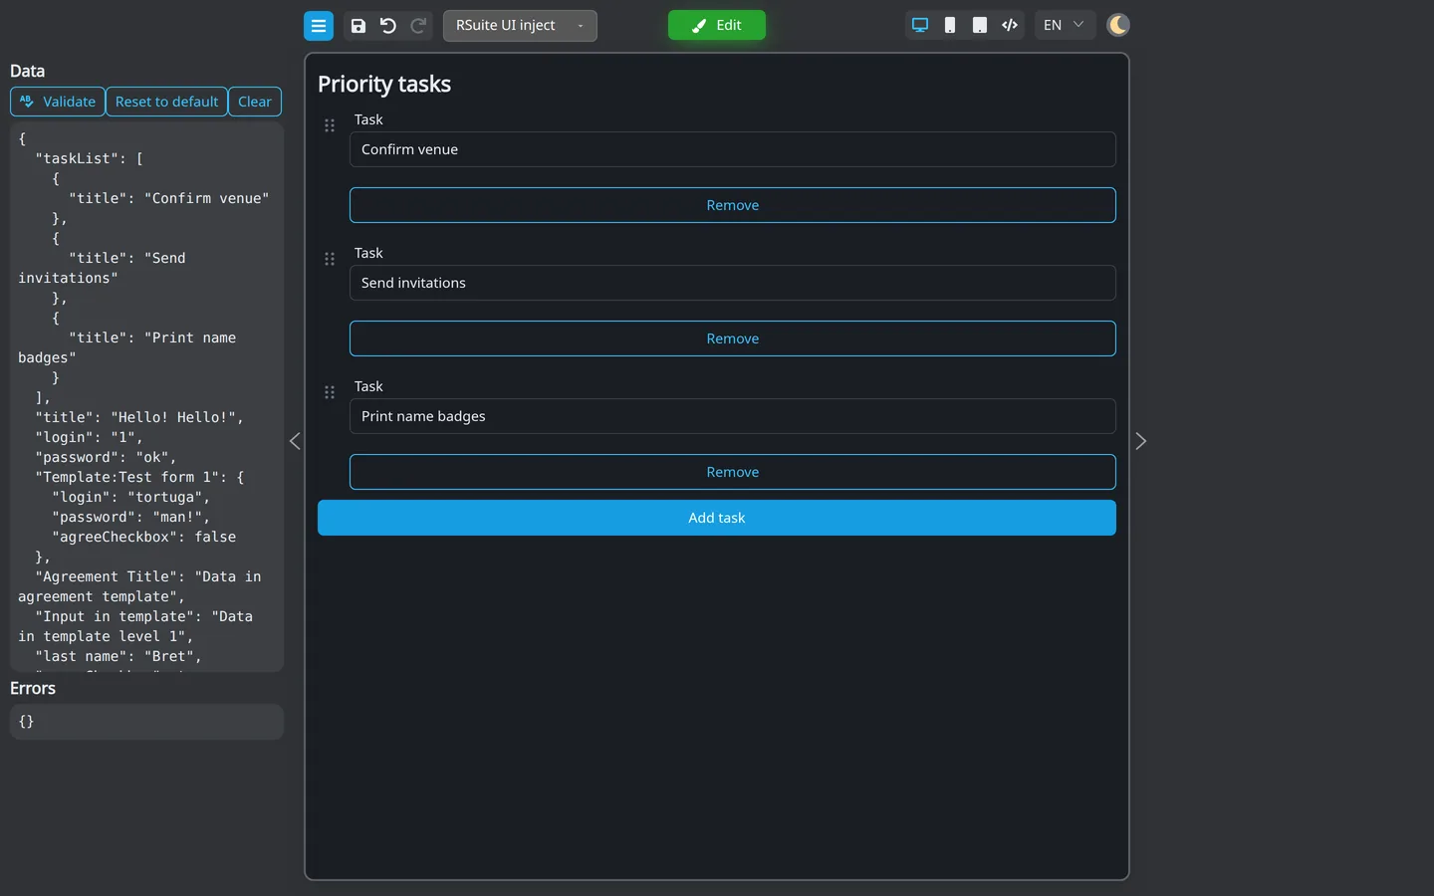Click the "agreeCheckbox": false JSON line
This screenshot has width=1434, height=896.
(144, 537)
